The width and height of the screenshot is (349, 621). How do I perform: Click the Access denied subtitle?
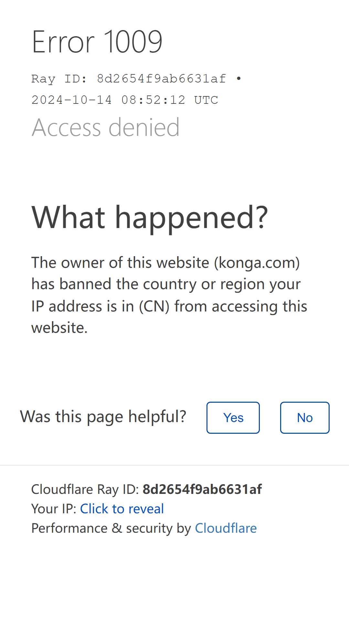click(x=105, y=127)
